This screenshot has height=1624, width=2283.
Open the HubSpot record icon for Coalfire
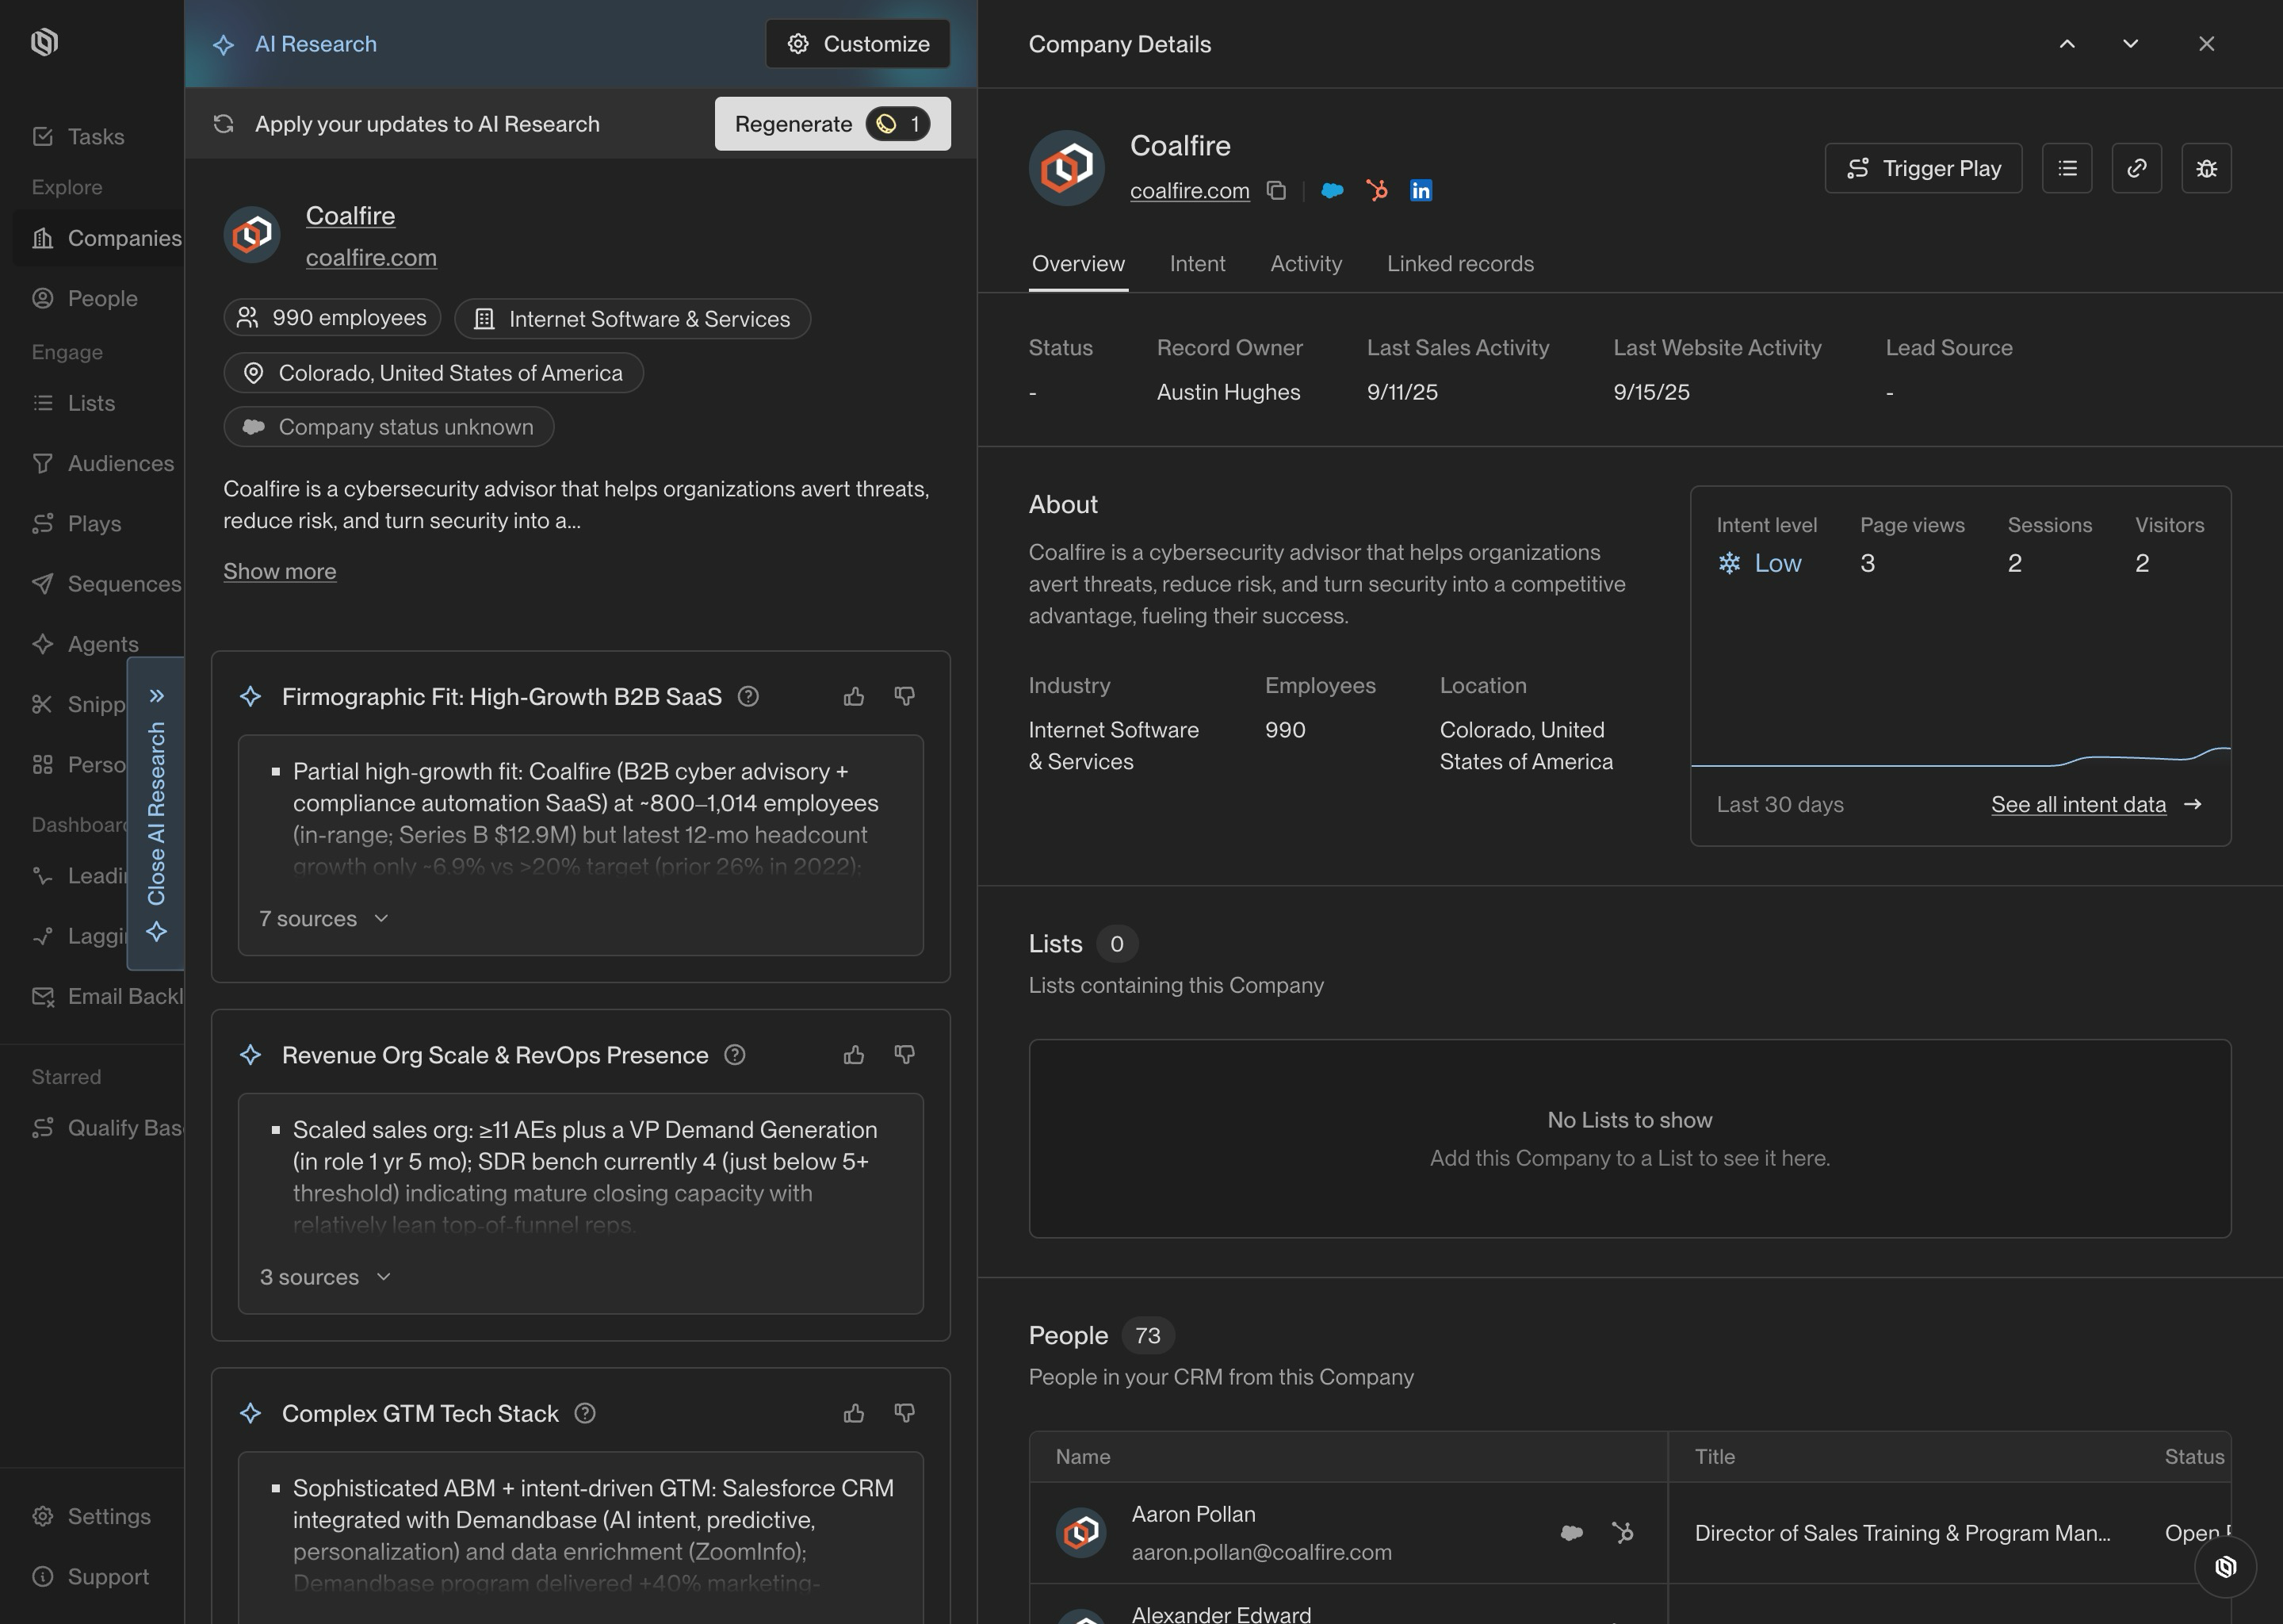point(1376,190)
